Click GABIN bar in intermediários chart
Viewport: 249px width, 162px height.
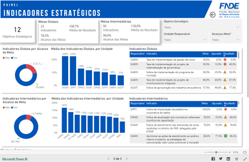tap(64, 120)
